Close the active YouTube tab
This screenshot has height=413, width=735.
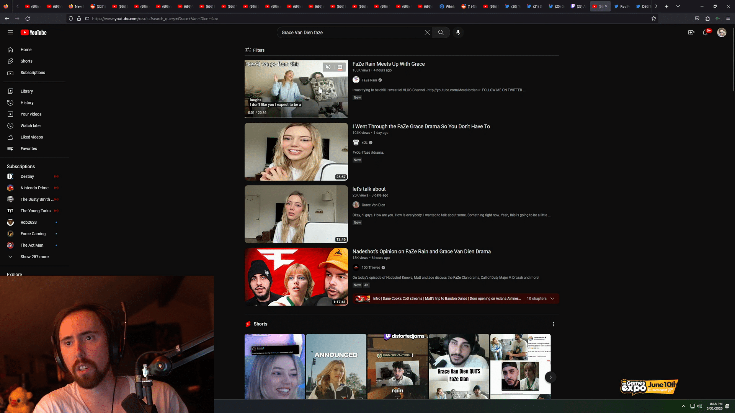pos(606,7)
